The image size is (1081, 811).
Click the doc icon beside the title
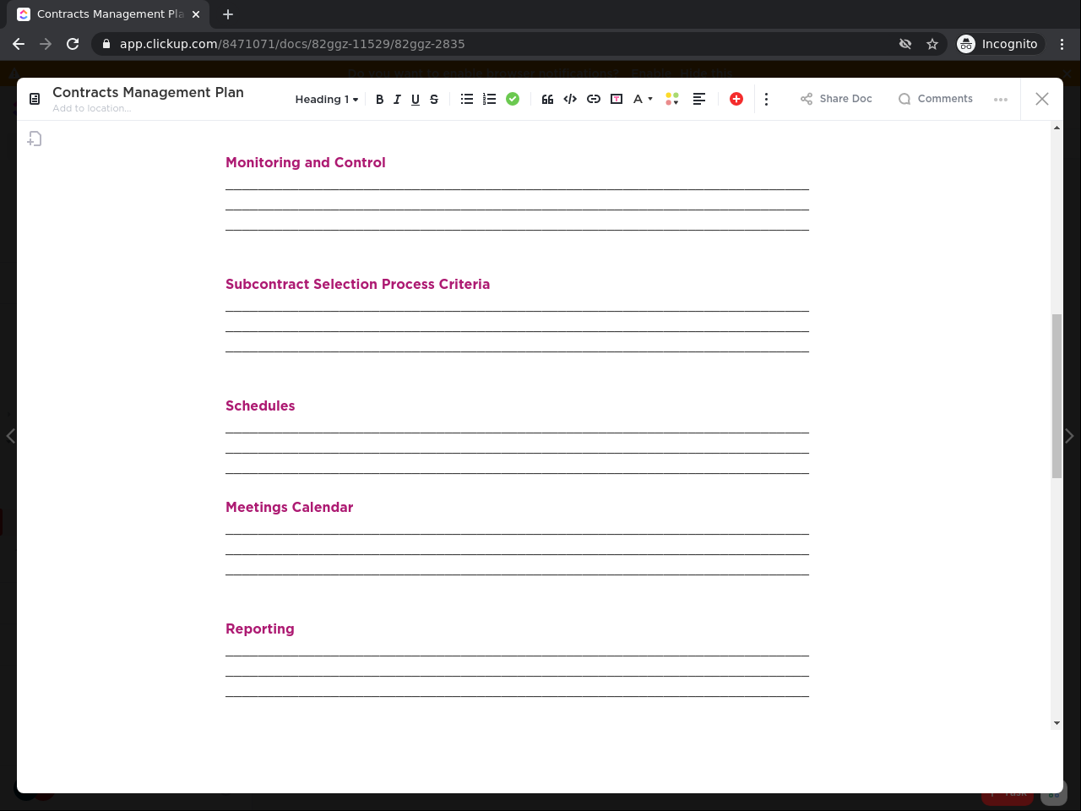[x=35, y=99]
